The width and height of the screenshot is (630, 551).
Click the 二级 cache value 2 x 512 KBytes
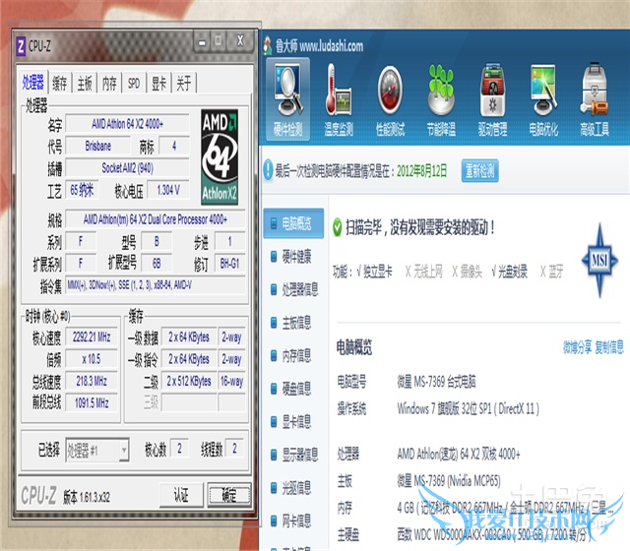tap(189, 381)
